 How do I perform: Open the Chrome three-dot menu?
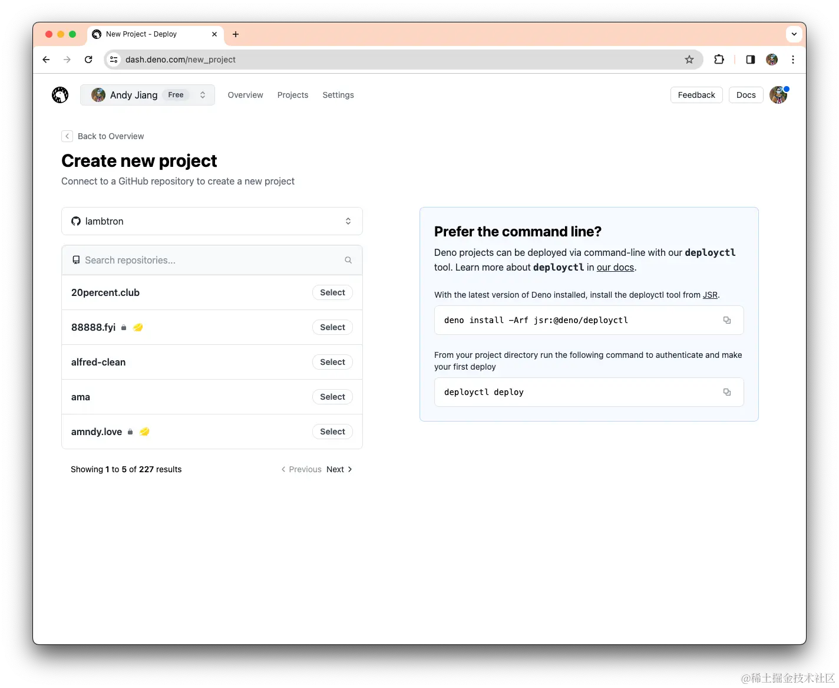(x=793, y=60)
